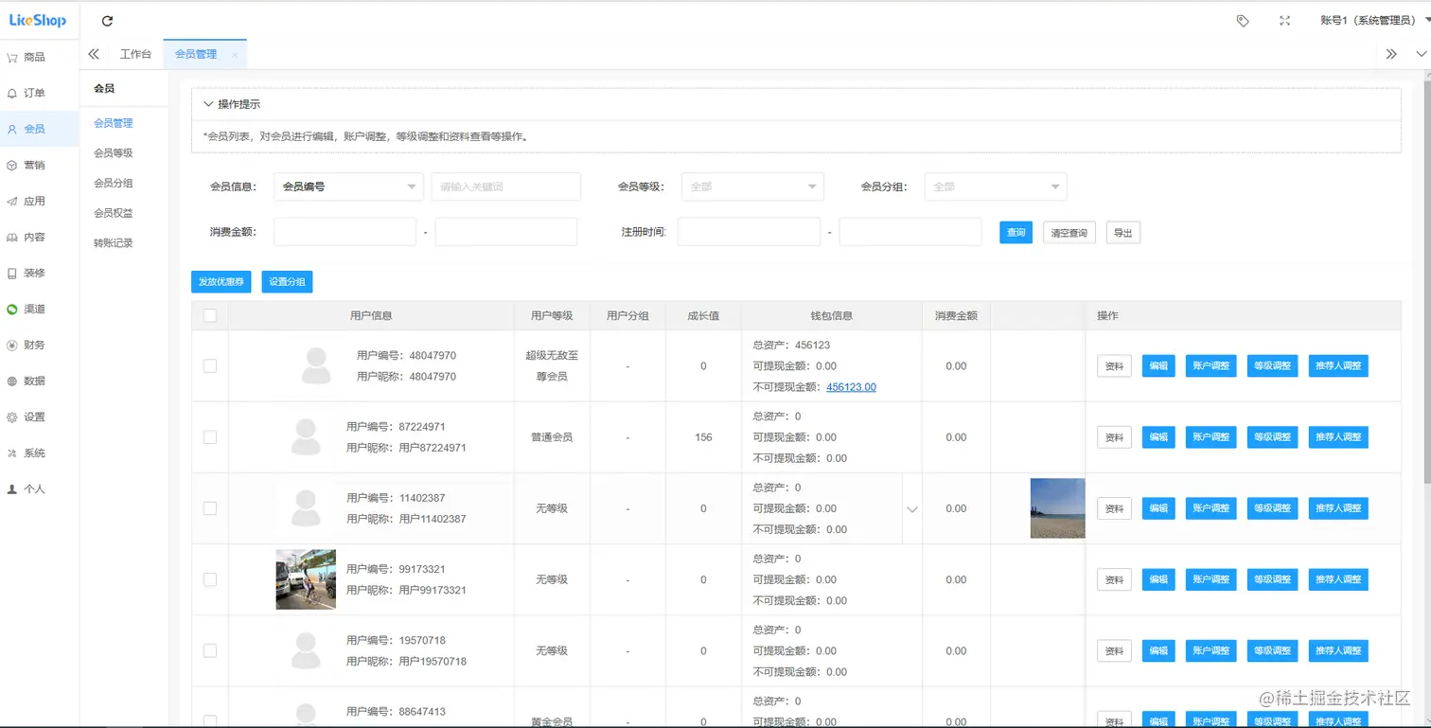This screenshot has height=728, width=1431.
Task: Switch to the 工作台 tab
Action: point(135,54)
